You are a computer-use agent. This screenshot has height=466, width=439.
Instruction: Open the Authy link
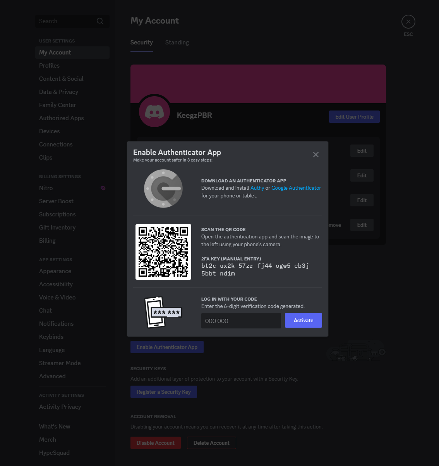tap(257, 188)
